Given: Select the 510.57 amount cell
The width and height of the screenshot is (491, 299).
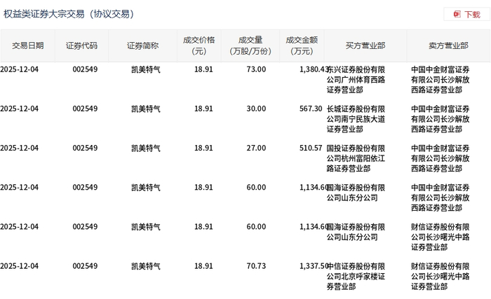Looking at the screenshot, I should (x=311, y=148).
